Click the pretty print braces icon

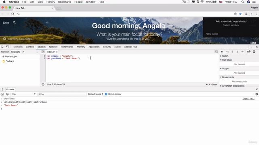coord(43,84)
